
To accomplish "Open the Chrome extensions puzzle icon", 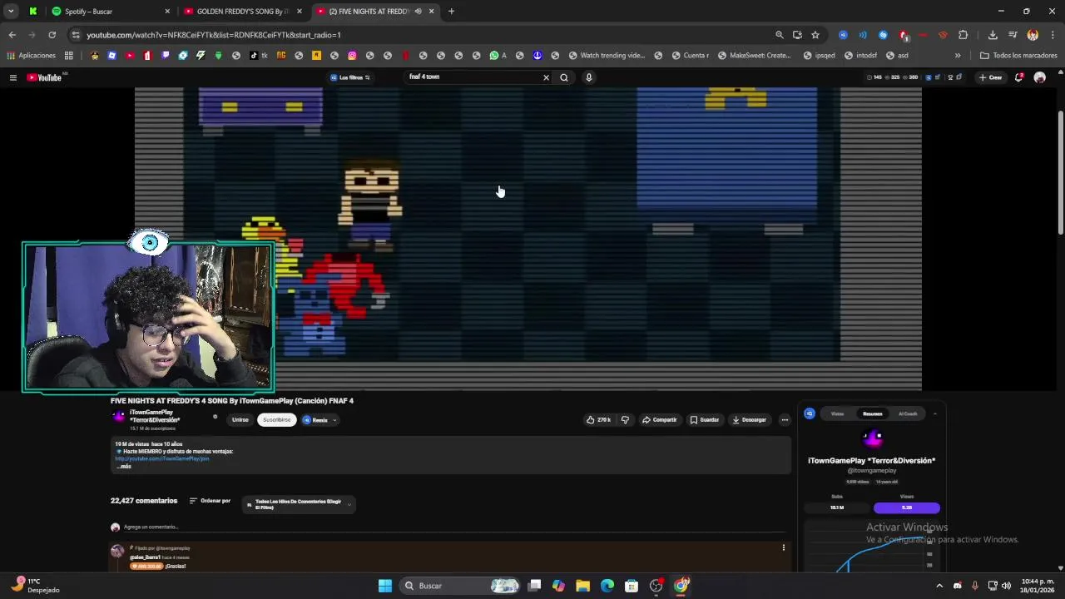I will (963, 35).
